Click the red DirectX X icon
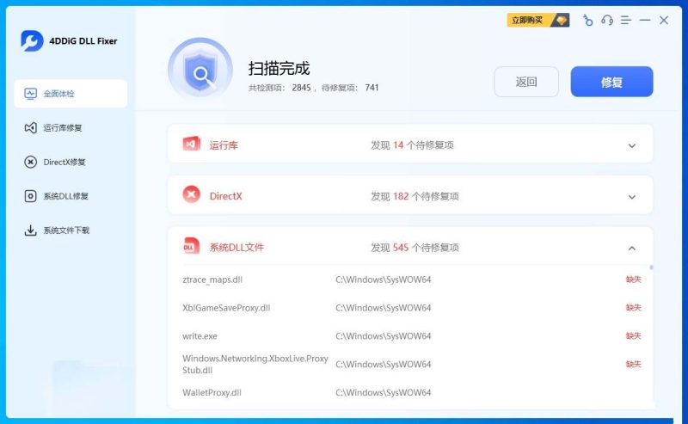This screenshot has height=424, width=688. click(x=191, y=194)
